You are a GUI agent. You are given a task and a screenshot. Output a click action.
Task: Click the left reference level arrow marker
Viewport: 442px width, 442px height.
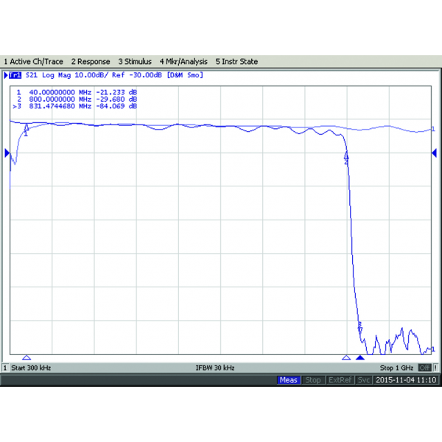7,152
